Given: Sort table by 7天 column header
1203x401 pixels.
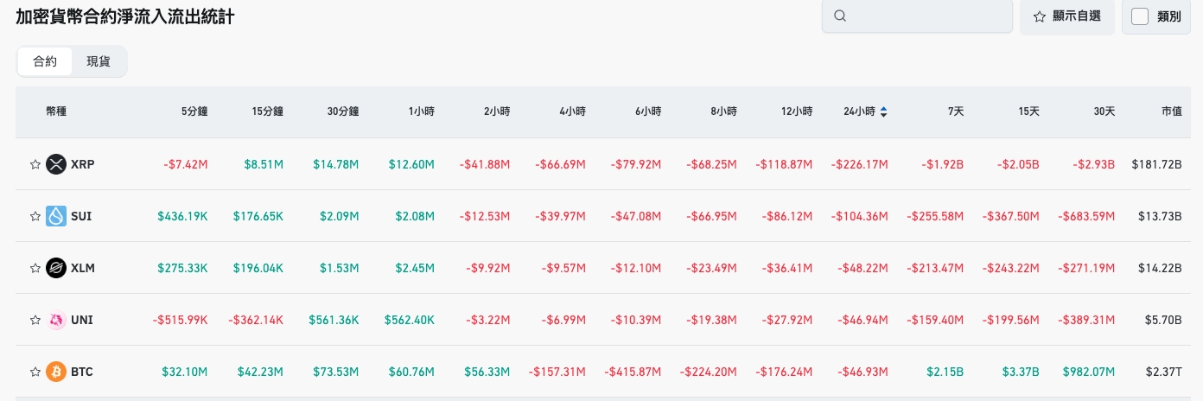Looking at the screenshot, I should pyautogui.click(x=955, y=111).
